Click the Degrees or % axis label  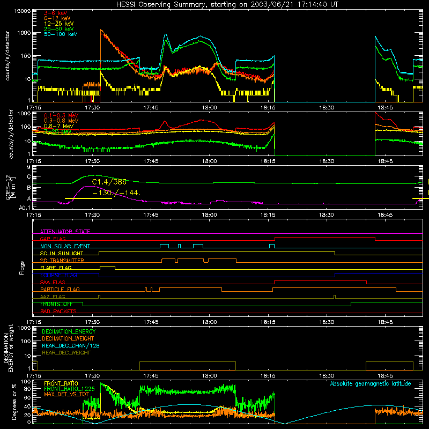tap(14, 402)
